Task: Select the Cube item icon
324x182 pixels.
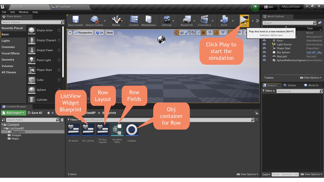Action: click(32, 80)
